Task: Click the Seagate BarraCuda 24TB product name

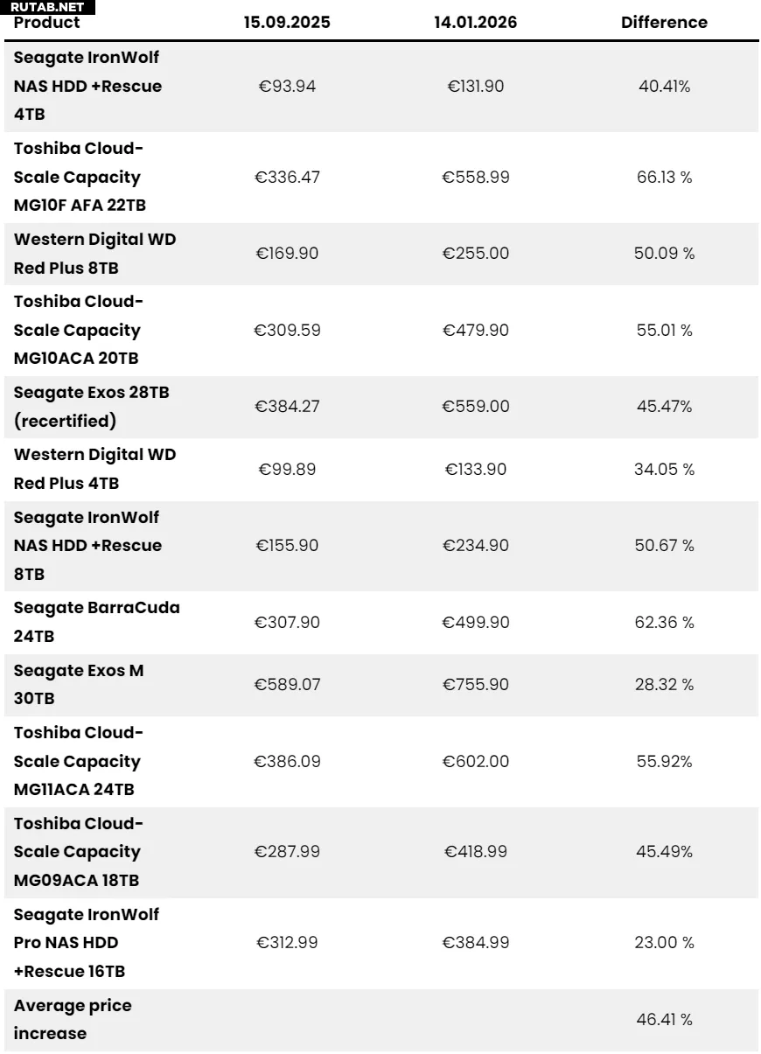Action: pyautogui.click(x=96, y=622)
